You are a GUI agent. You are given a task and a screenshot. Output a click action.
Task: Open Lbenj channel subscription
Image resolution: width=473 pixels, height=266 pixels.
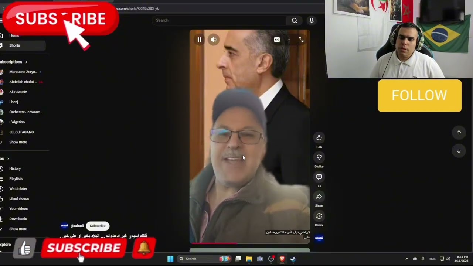(x=14, y=102)
